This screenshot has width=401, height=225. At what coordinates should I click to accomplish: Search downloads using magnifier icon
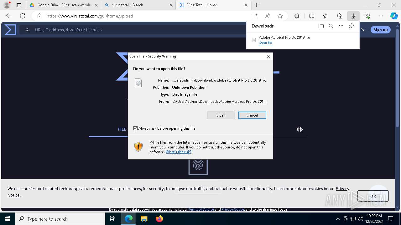331,26
